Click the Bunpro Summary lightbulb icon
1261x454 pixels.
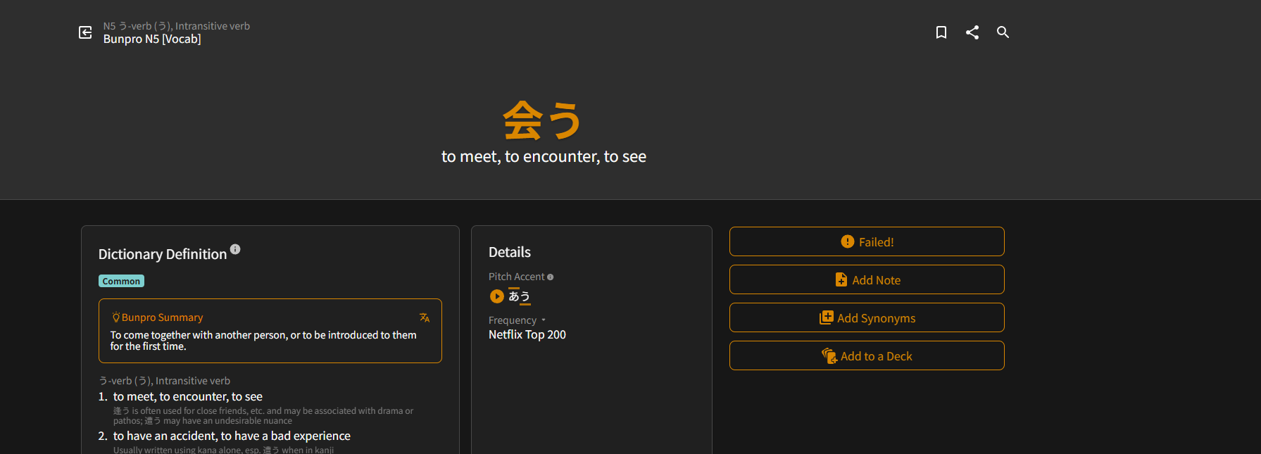coord(116,317)
